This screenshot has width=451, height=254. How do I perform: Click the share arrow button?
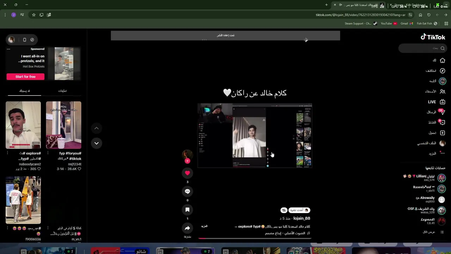coord(187,228)
